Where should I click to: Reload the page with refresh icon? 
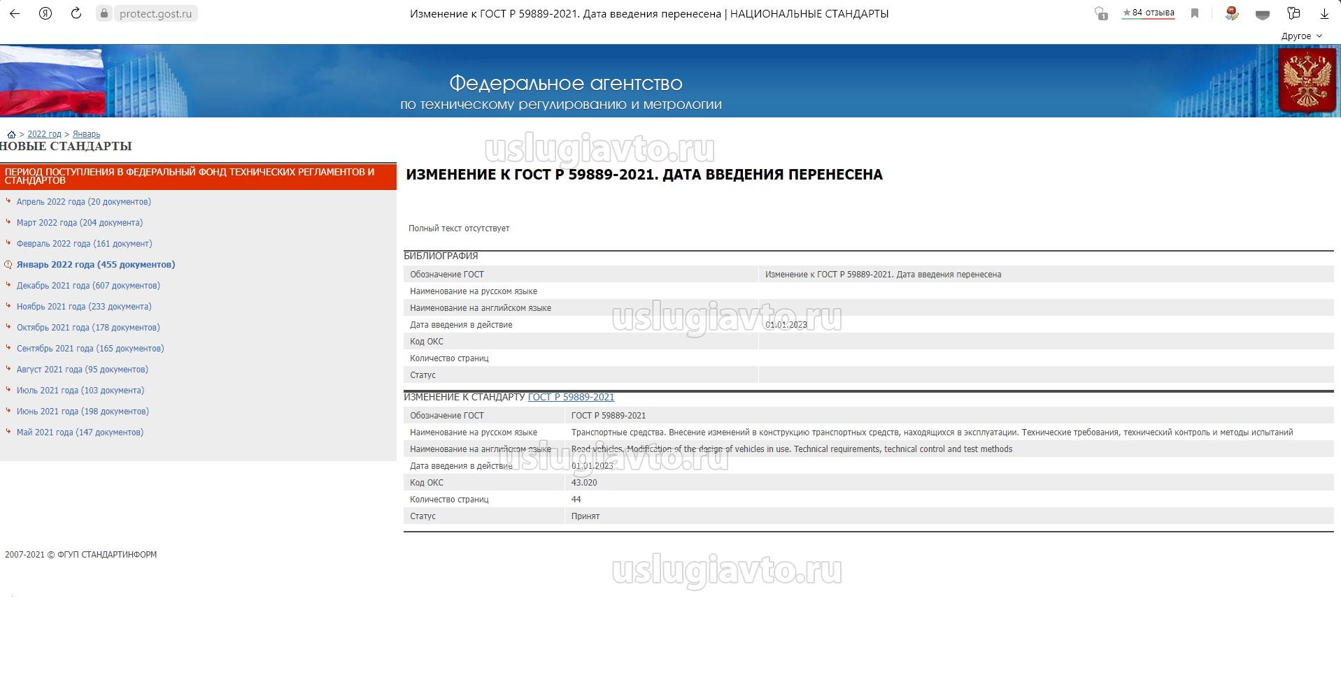[76, 13]
